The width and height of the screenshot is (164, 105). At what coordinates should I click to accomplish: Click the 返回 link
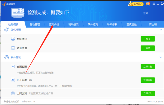tap(145, 13)
